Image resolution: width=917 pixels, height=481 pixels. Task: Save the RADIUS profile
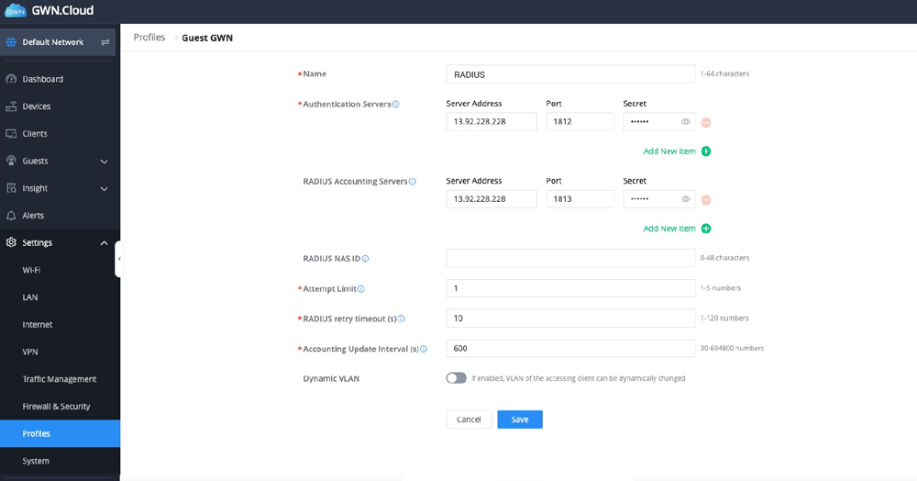click(520, 419)
